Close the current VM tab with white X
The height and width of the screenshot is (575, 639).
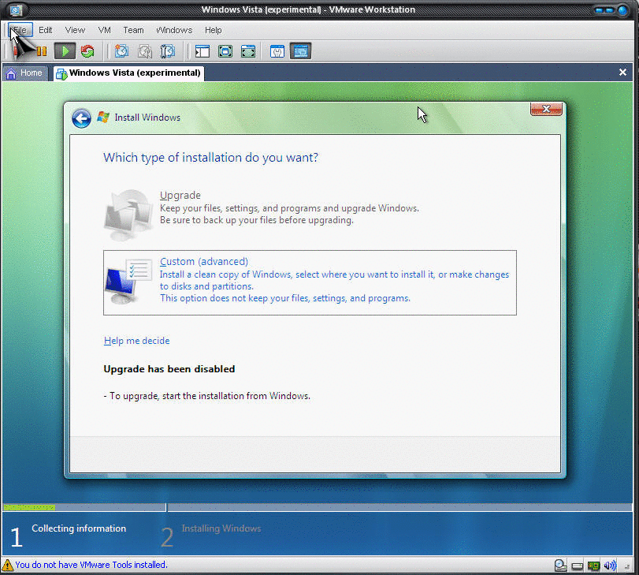click(622, 73)
